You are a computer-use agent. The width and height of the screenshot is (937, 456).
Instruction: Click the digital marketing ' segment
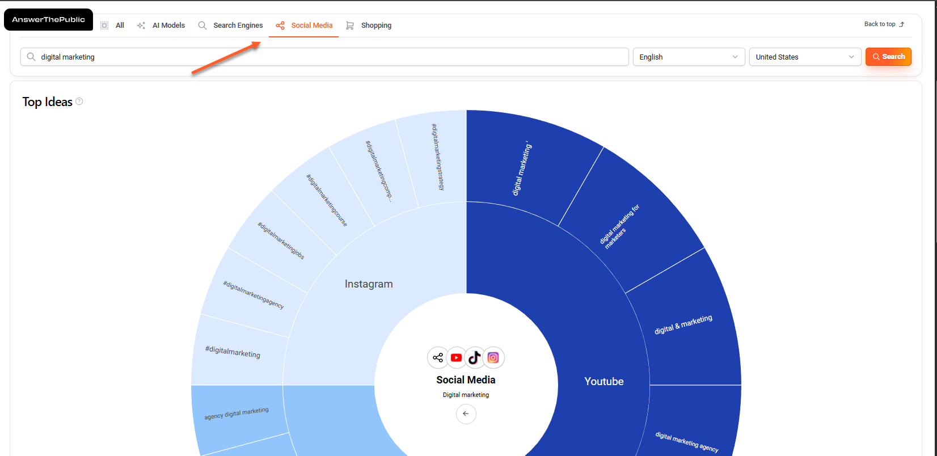point(521,168)
